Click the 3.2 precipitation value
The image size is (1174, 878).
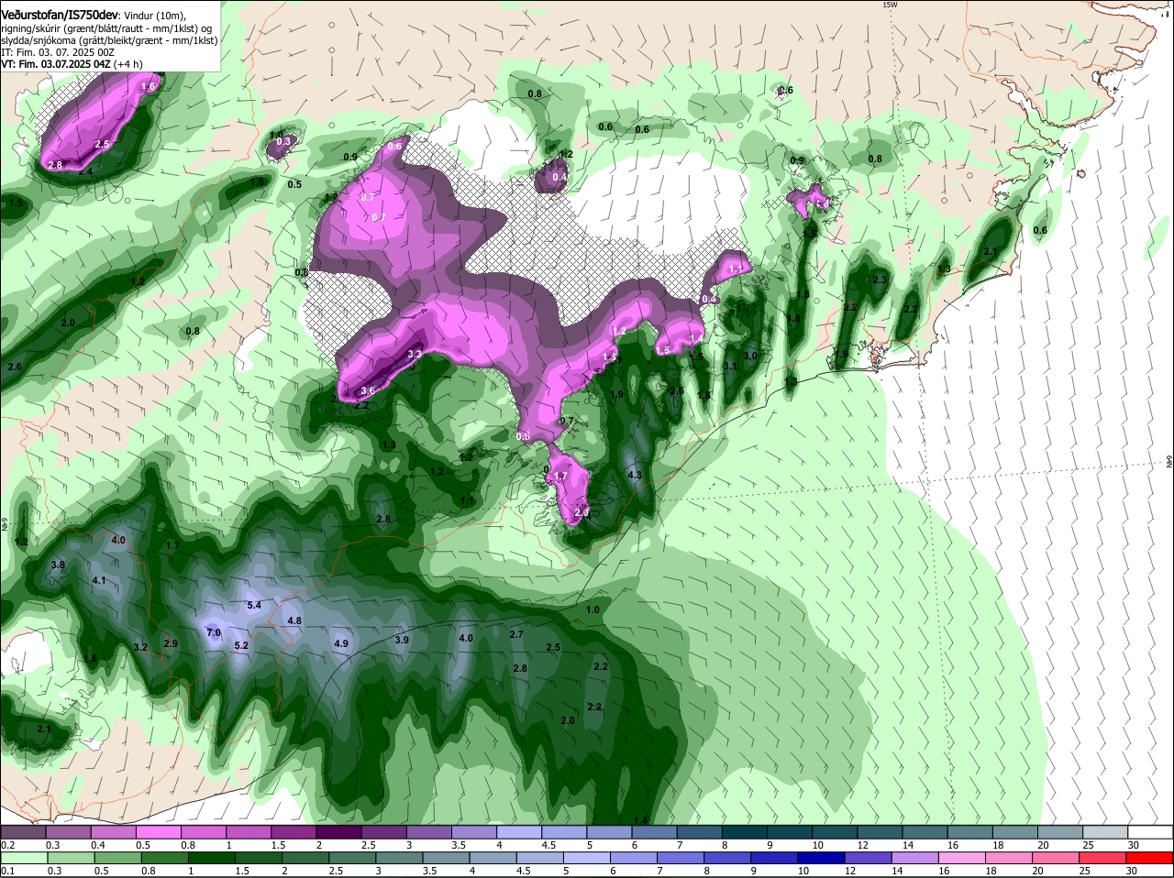click(x=140, y=647)
